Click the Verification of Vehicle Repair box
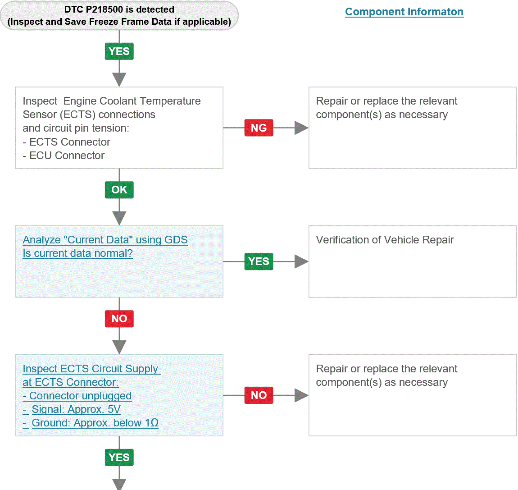 coord(413,261)
